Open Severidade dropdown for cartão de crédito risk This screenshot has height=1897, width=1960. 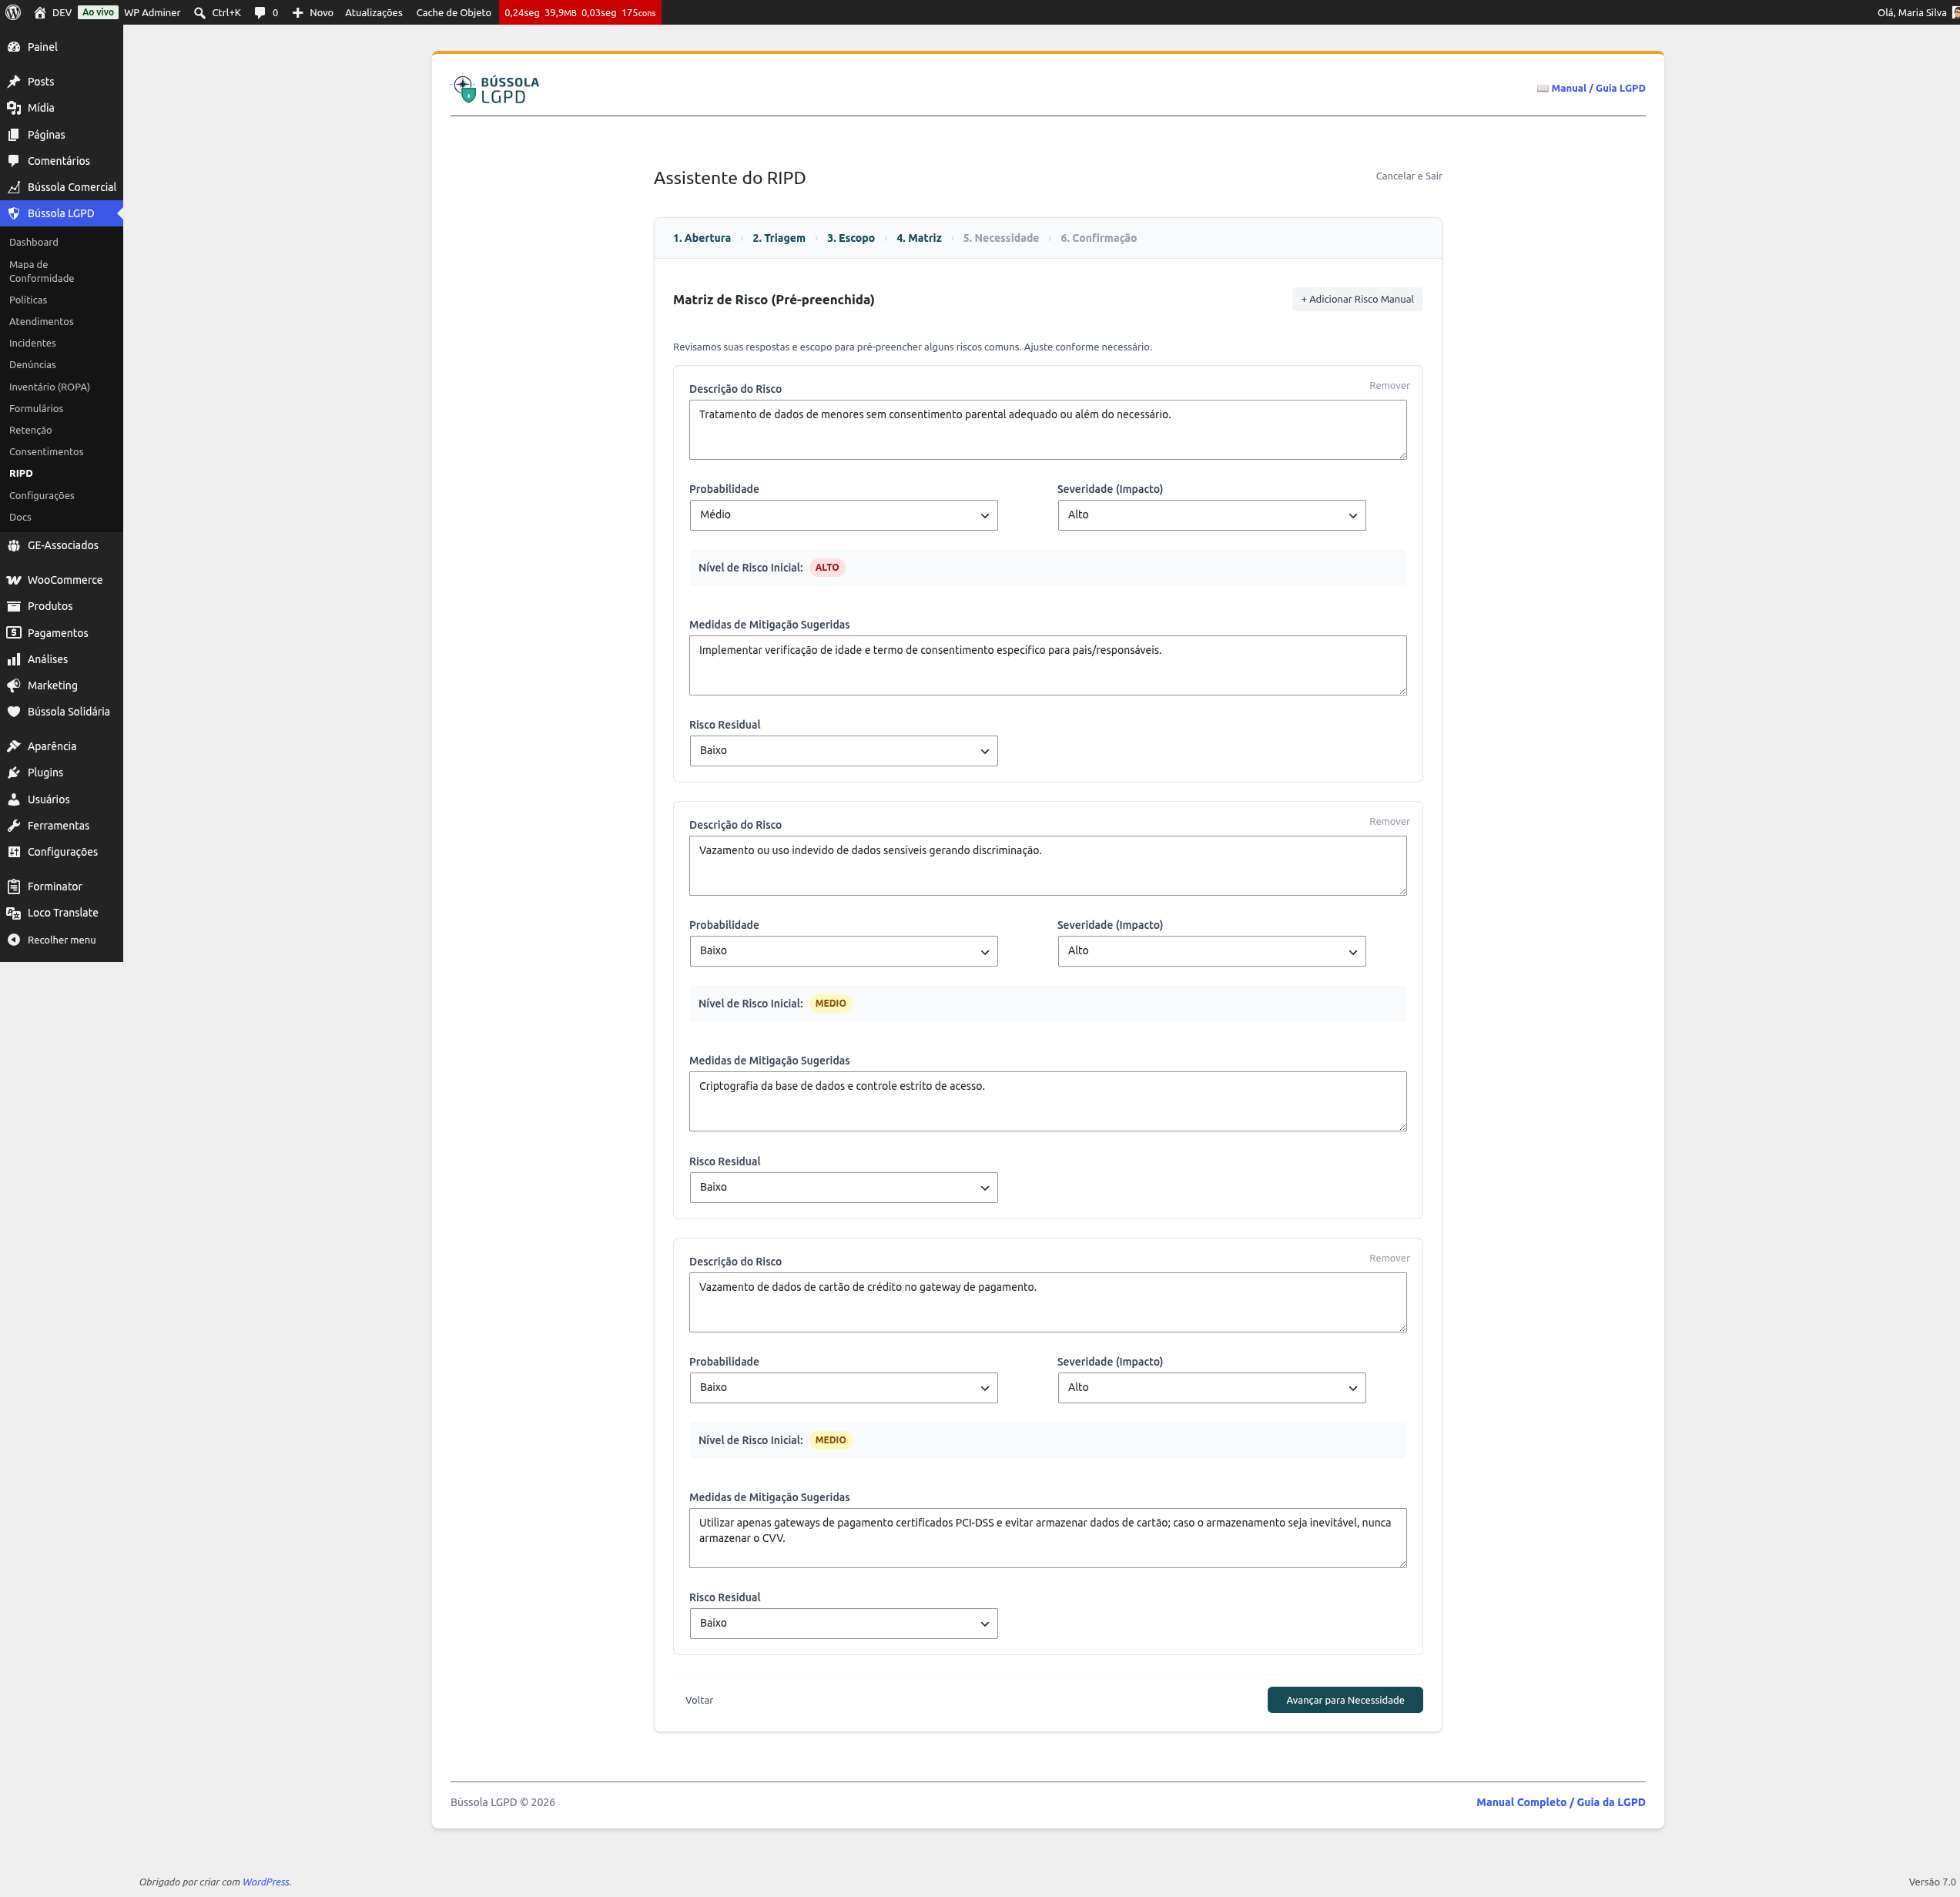(1211, 1388)
